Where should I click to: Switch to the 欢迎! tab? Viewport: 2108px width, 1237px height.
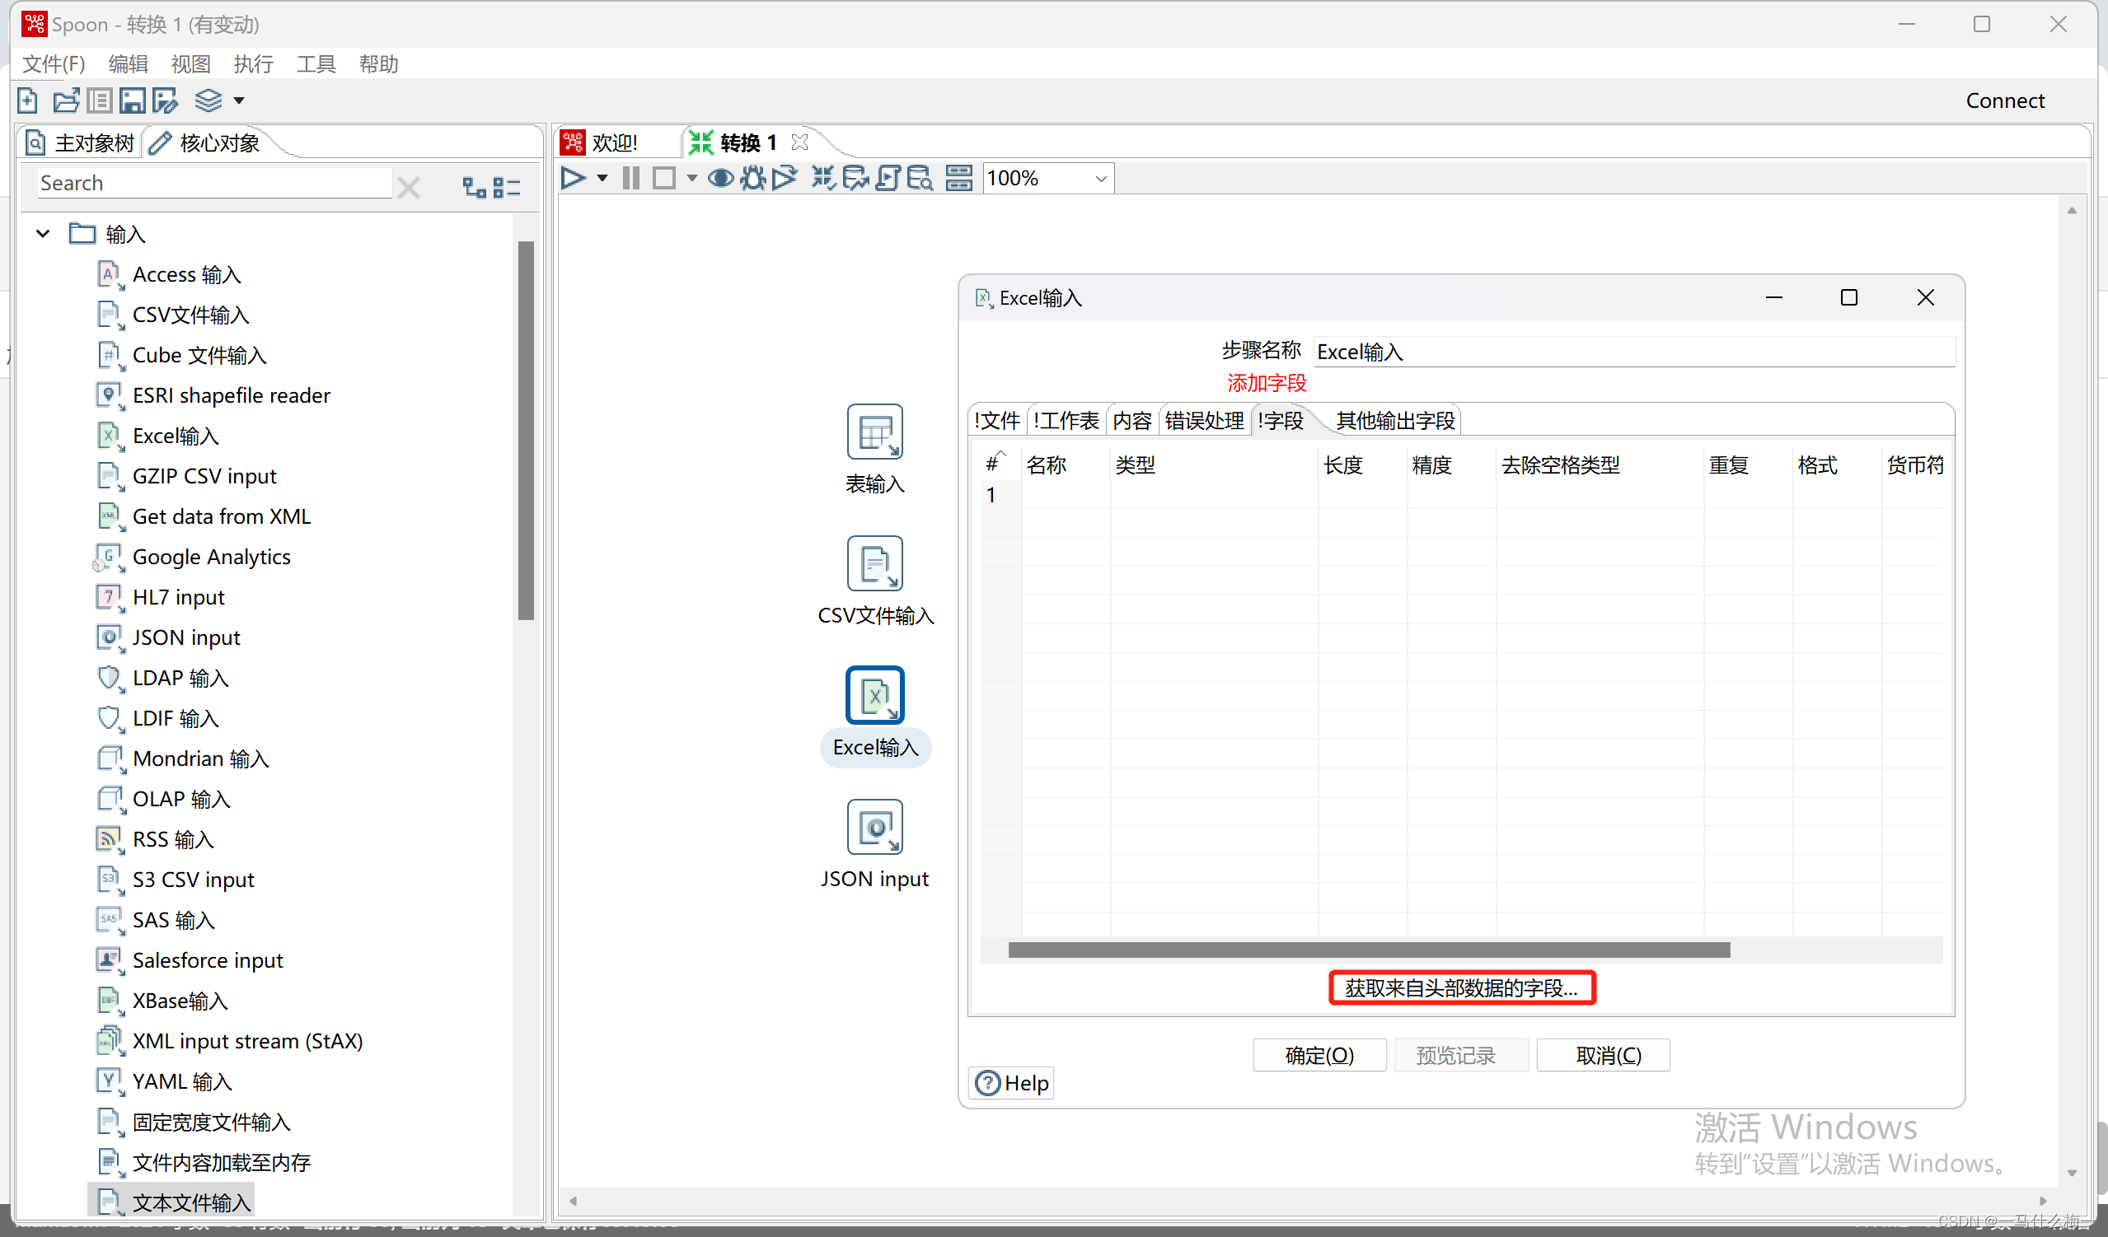[x=601, y=143]
